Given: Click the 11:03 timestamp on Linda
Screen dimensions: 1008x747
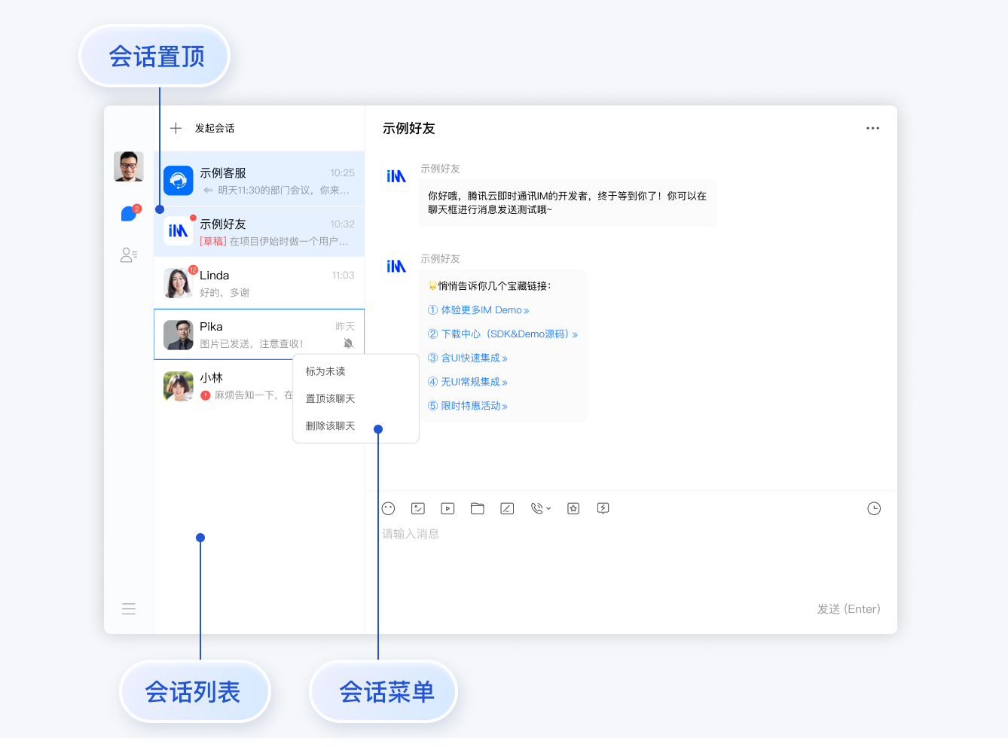Looking at the screenshot, I should [343, 276].
